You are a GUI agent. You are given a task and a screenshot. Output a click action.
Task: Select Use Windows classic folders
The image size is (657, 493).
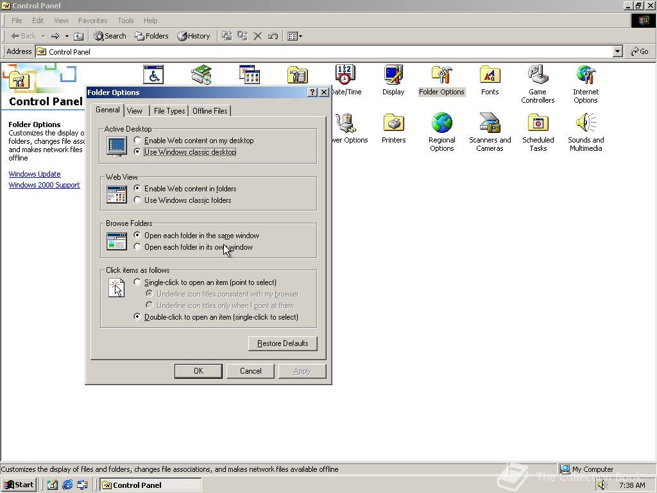(x=183, y=200)
